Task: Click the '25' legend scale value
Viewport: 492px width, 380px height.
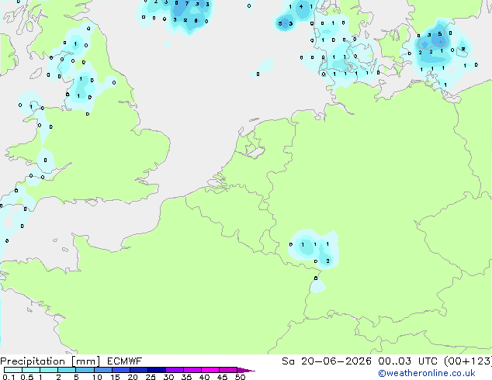Action: click(x=151, y=377)
